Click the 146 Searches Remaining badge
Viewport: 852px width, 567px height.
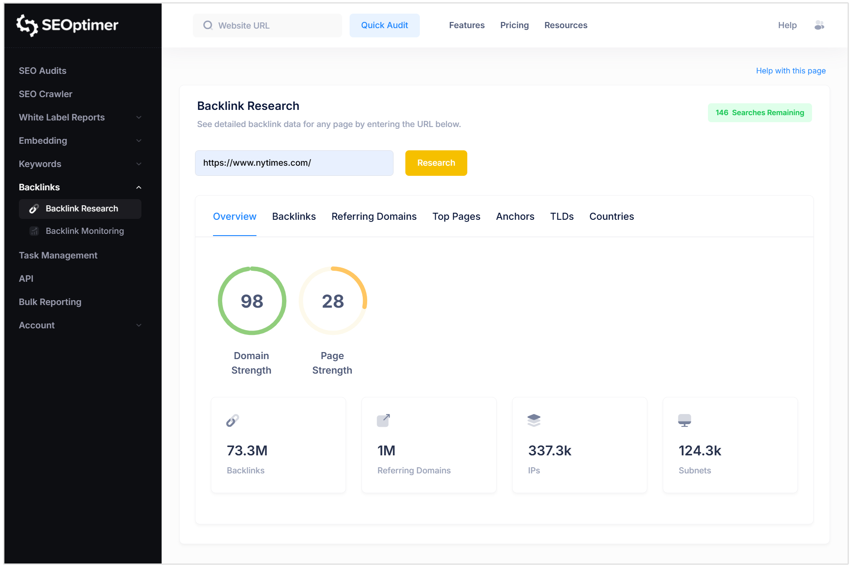pos(760,113)
